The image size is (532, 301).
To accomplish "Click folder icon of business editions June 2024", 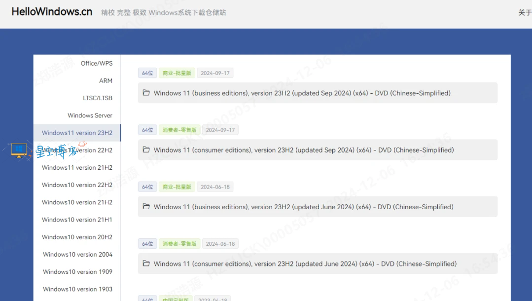I will 146,206.
